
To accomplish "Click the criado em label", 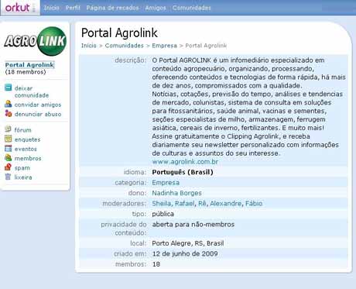I will [130, 254].
